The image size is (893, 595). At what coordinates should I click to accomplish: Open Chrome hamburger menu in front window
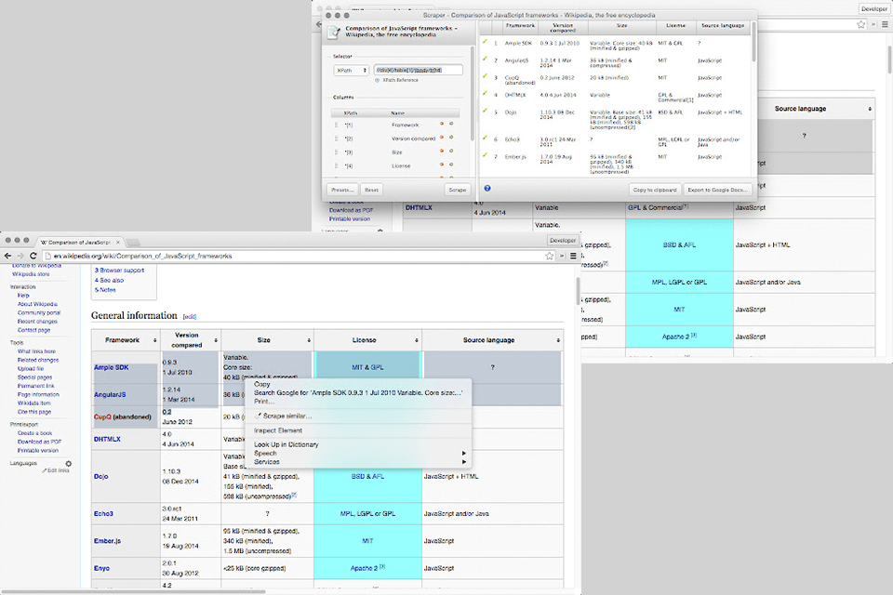[574, 257]
